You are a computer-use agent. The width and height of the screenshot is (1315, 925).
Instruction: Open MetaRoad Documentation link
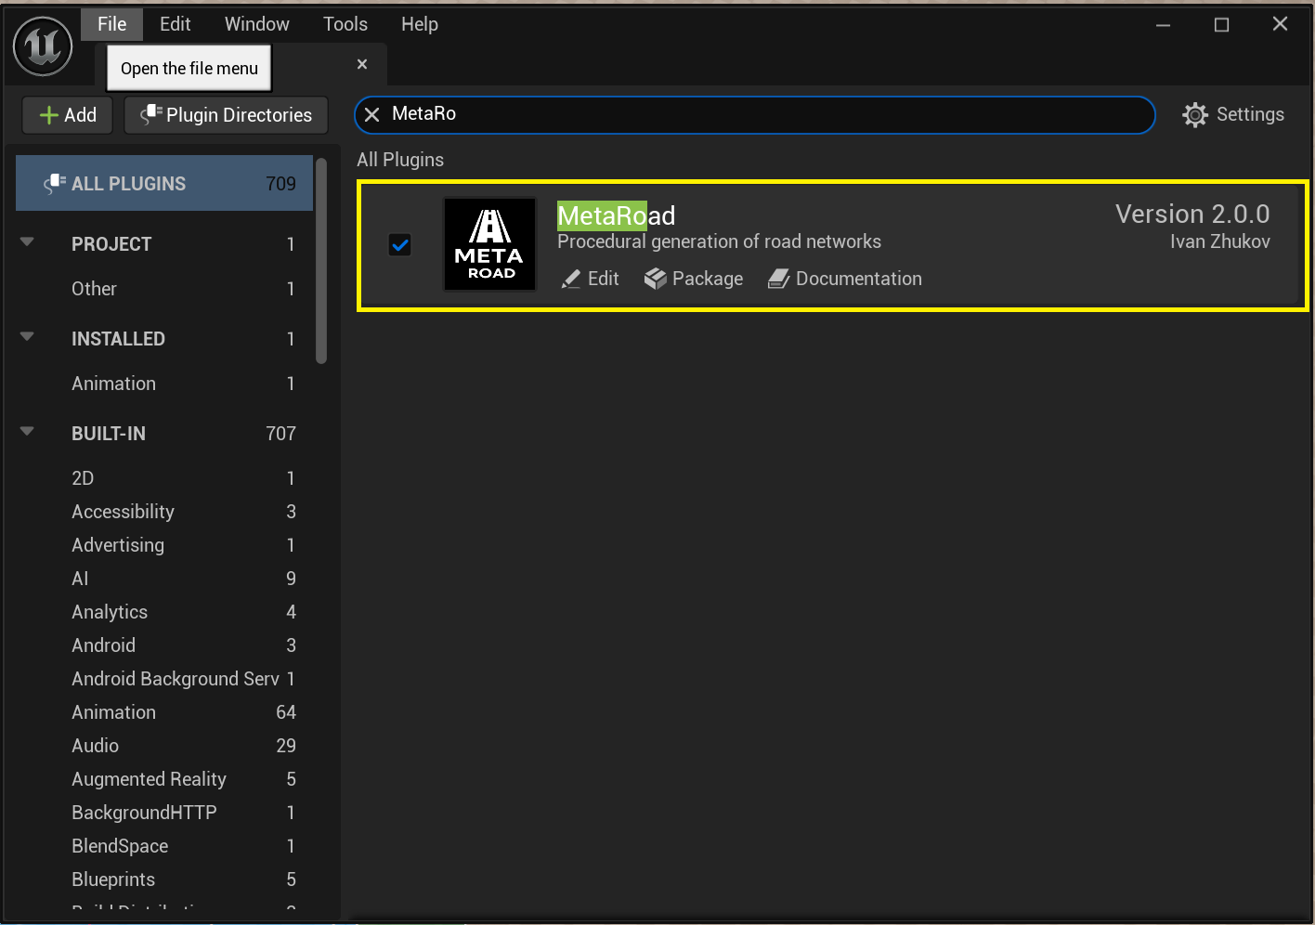click(x=845, y=280)
